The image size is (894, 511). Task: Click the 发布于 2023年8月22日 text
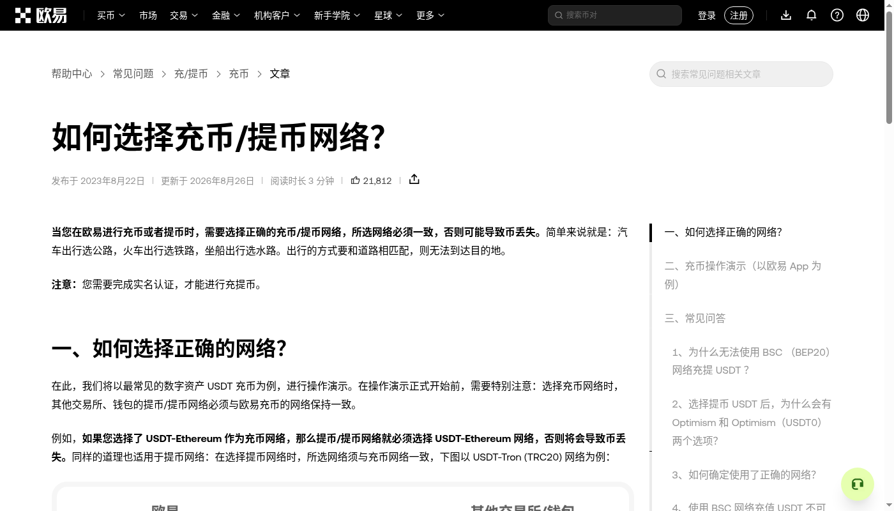pyautogui.click(x=98, y=181)
